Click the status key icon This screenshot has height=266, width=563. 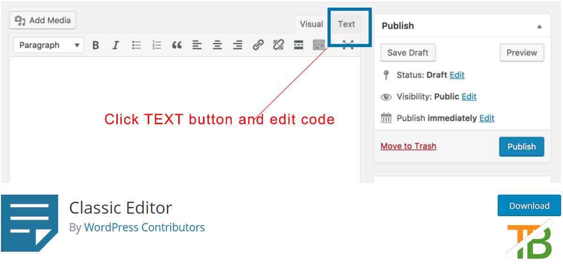pos(386,75)
